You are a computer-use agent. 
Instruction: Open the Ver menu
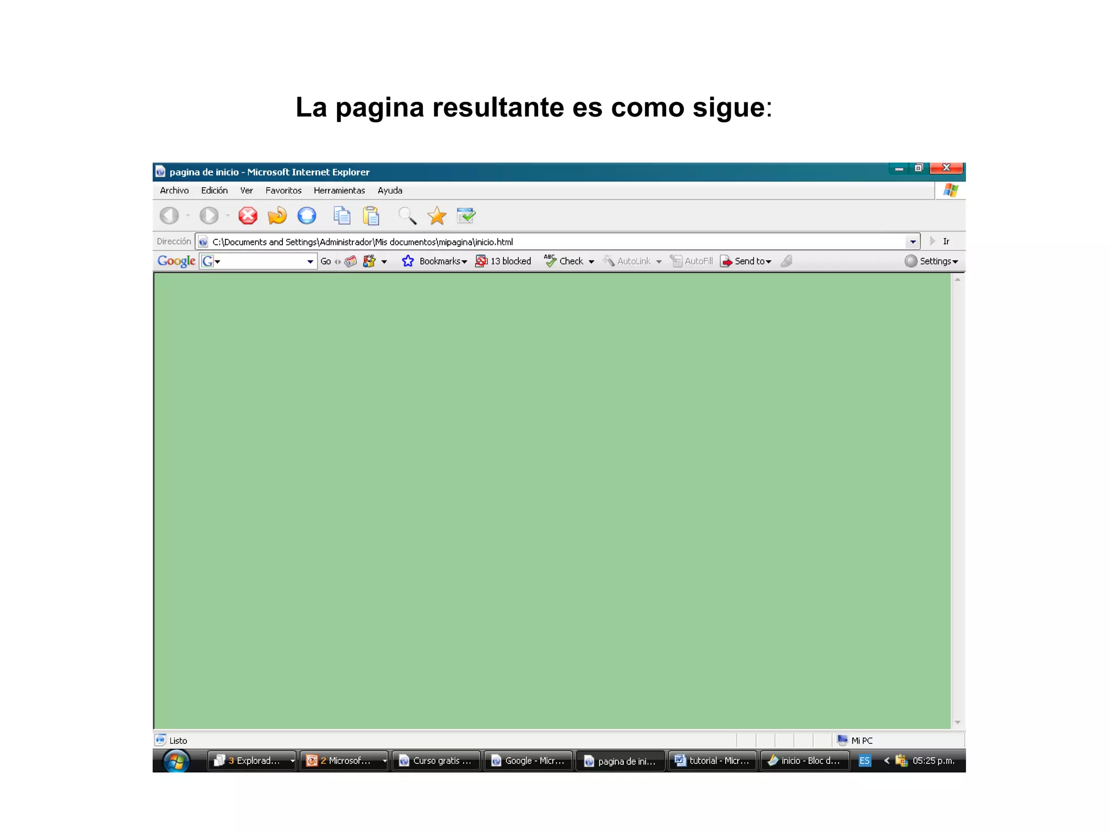[x=247, y=191]
